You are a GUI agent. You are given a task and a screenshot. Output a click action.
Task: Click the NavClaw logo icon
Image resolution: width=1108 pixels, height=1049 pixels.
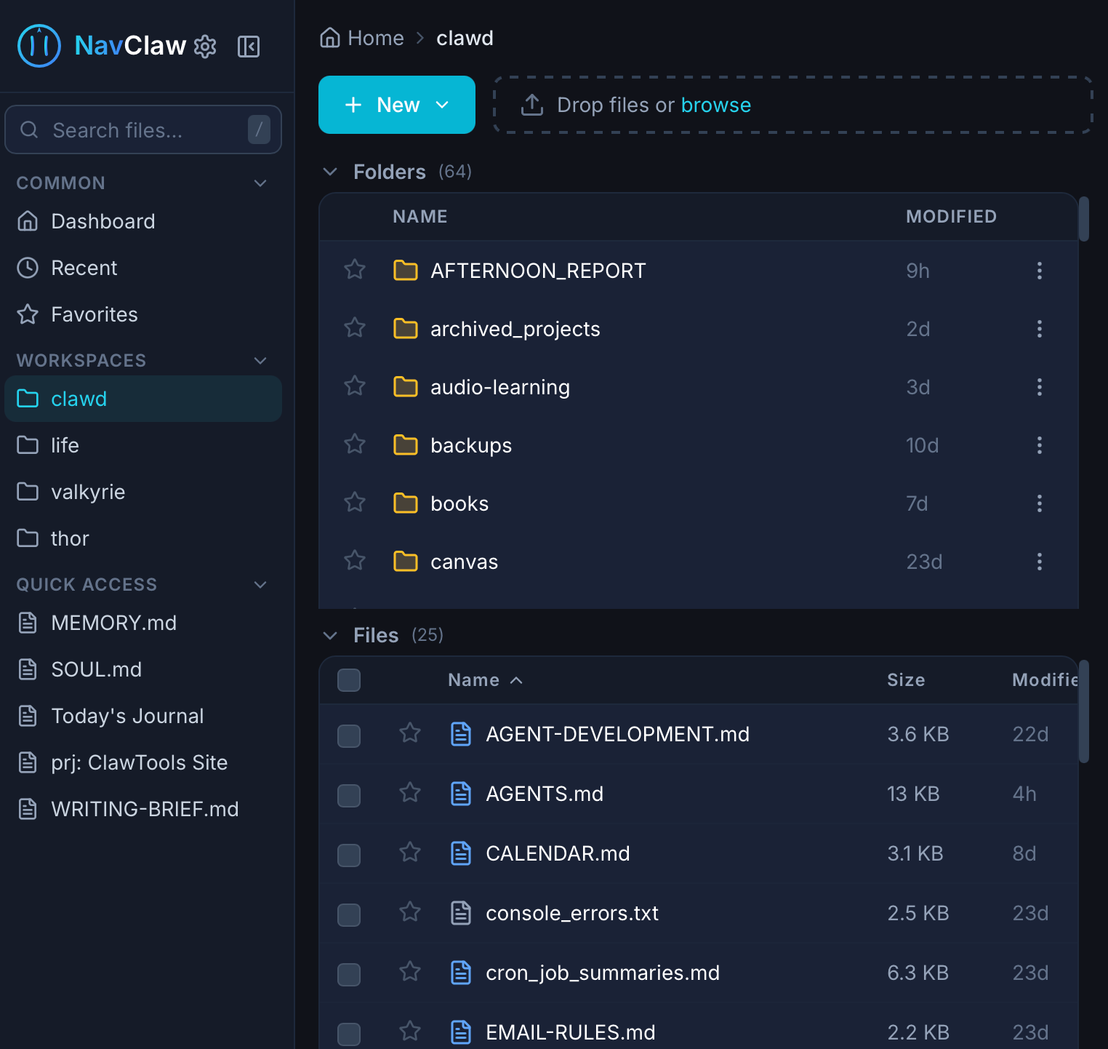(x=39, y=46)
